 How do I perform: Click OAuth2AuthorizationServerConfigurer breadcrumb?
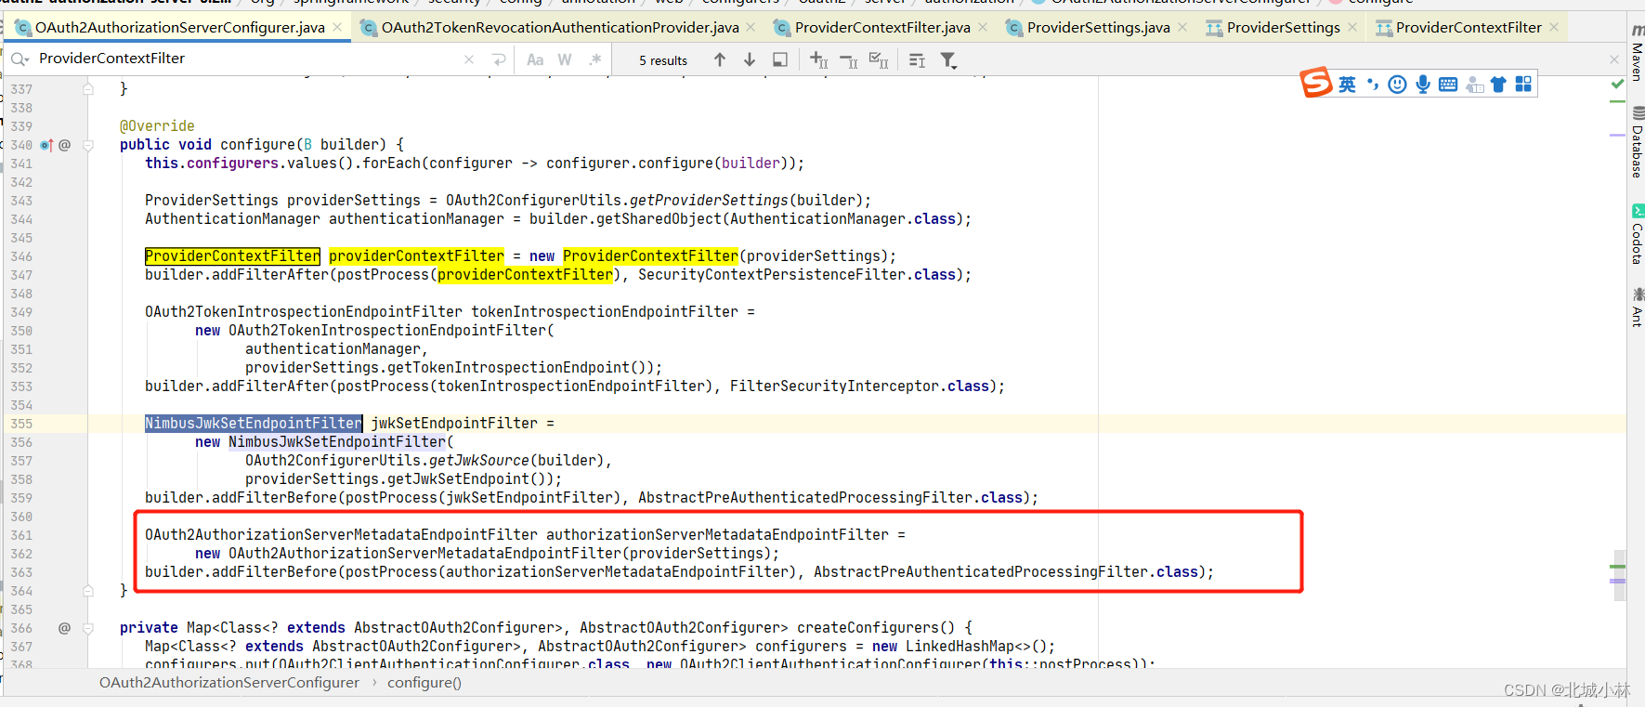click(229, 683)
